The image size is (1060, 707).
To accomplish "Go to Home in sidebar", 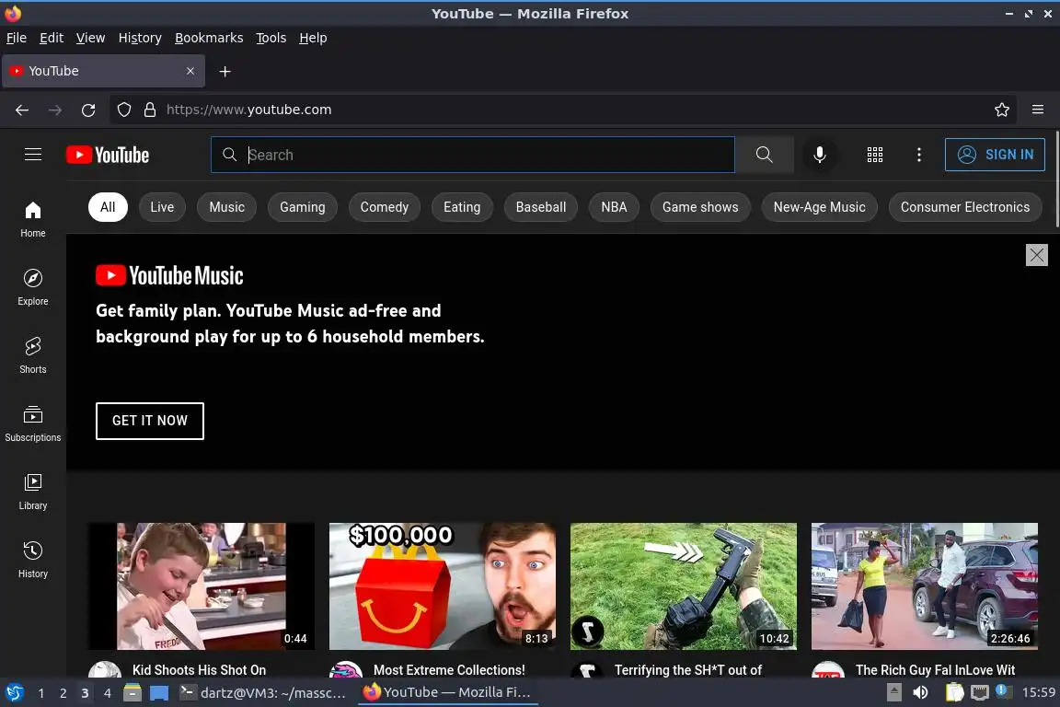I will pos(32,220).
